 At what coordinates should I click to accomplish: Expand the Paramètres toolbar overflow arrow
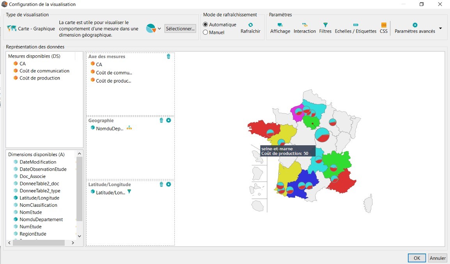tap(440, 28)
